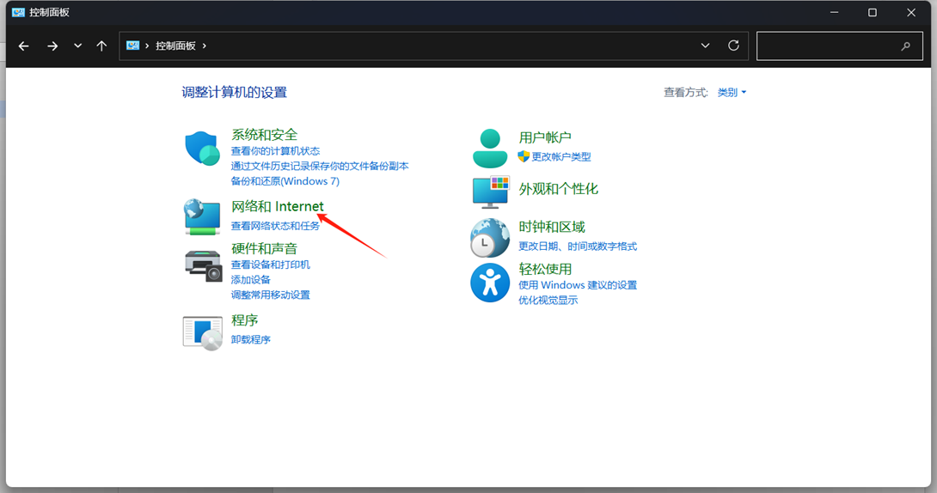Refresh the Control Panel view
The image size is (937, 493).
(x=733, y=46)
